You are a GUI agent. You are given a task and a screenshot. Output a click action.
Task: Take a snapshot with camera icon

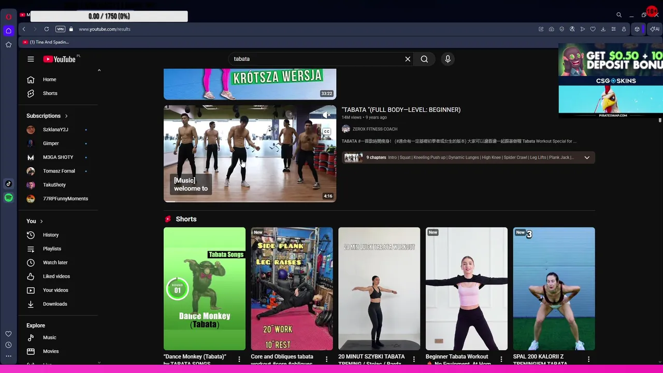click(551, 29)
